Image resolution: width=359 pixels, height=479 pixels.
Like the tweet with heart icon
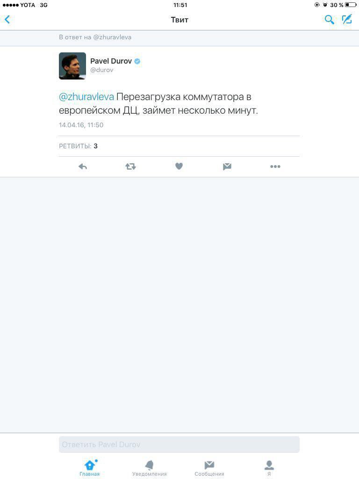point(179,166)
